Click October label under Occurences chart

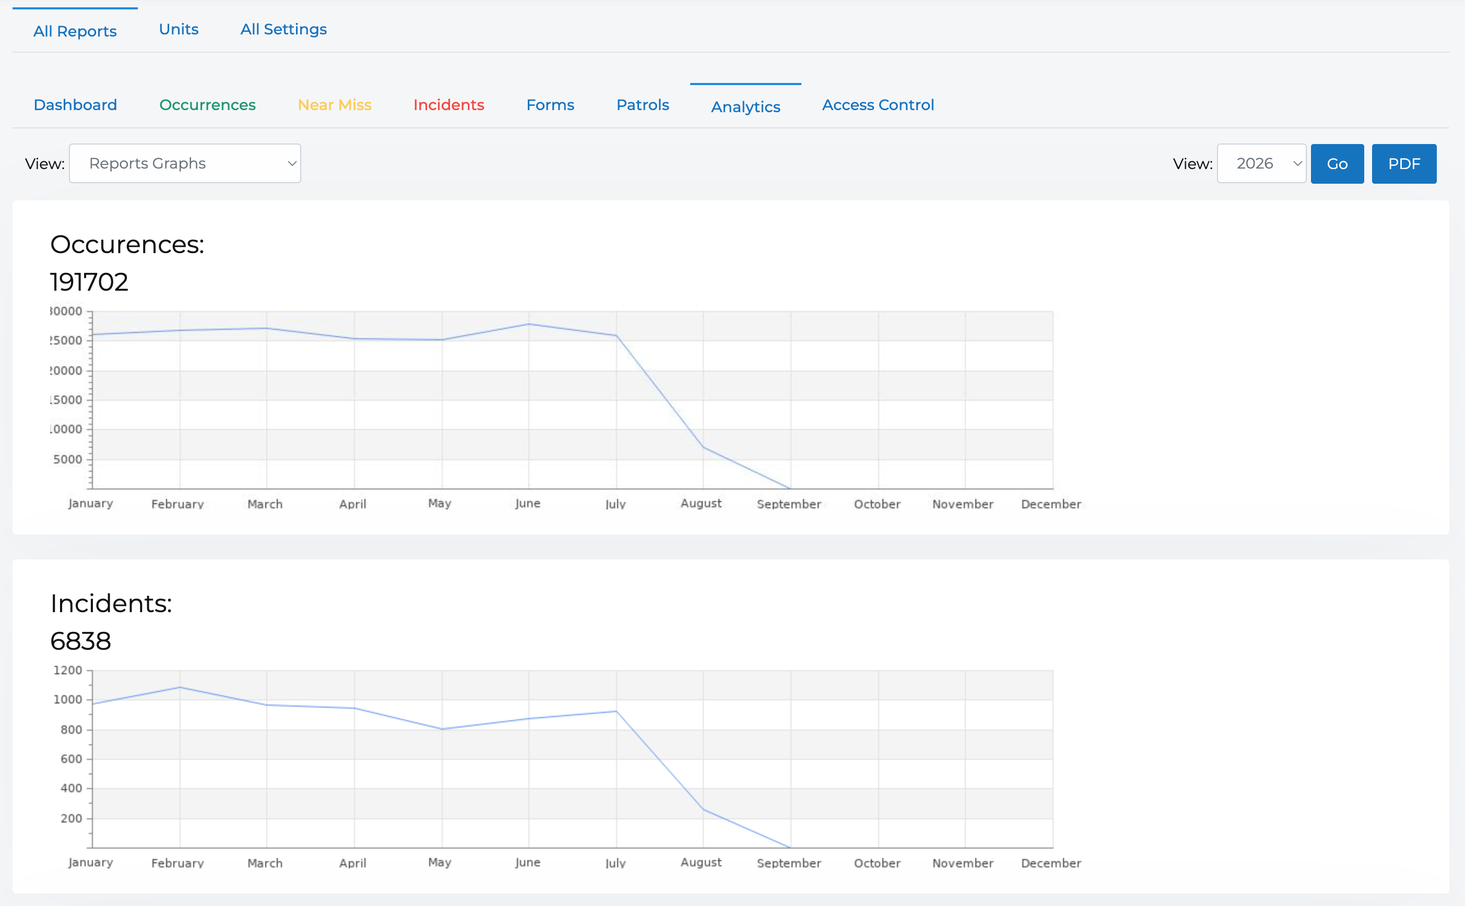[877, 504]
